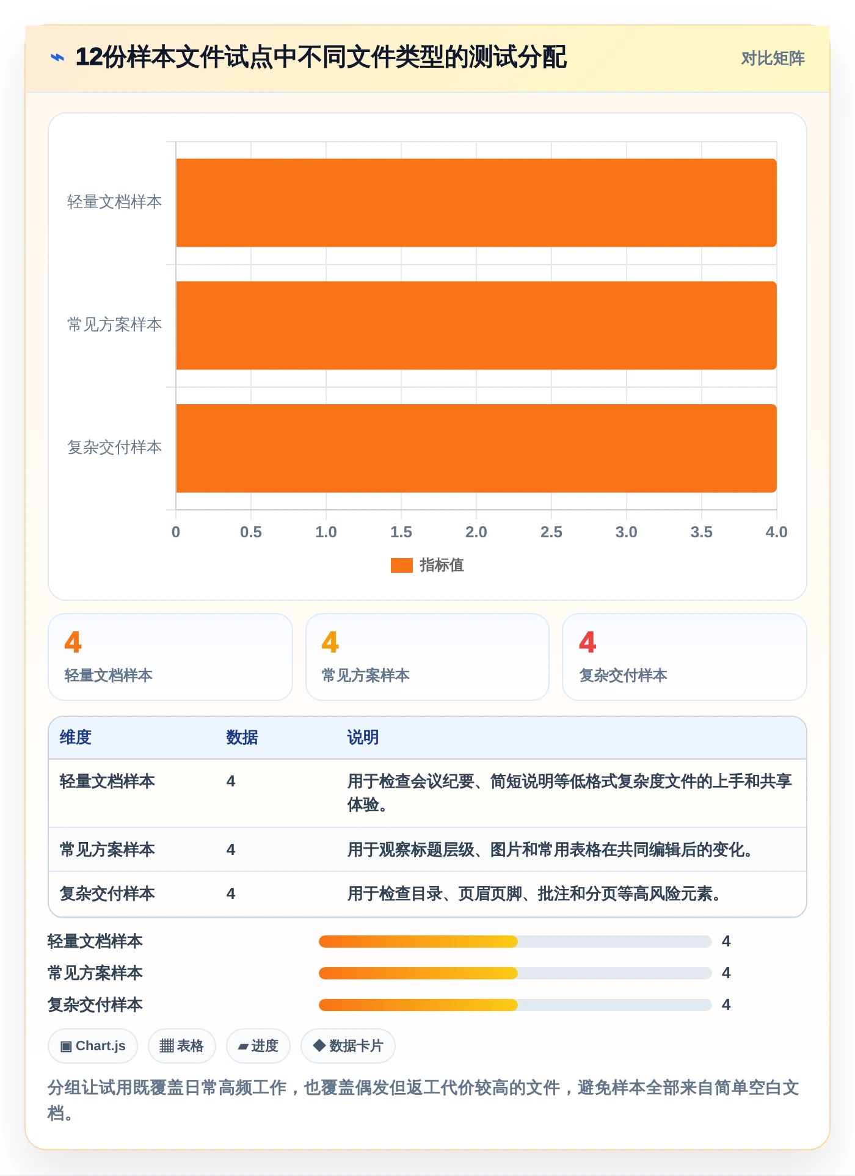The height and width of the screenshot is (1176, 855).
Task: Select the 常见方案样本 stat card
Action: click(x=428, y=657)
